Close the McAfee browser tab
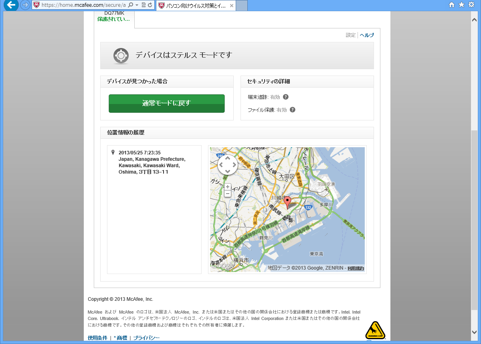The width and height of the screenshot is (481, 344). coord(231,6)
